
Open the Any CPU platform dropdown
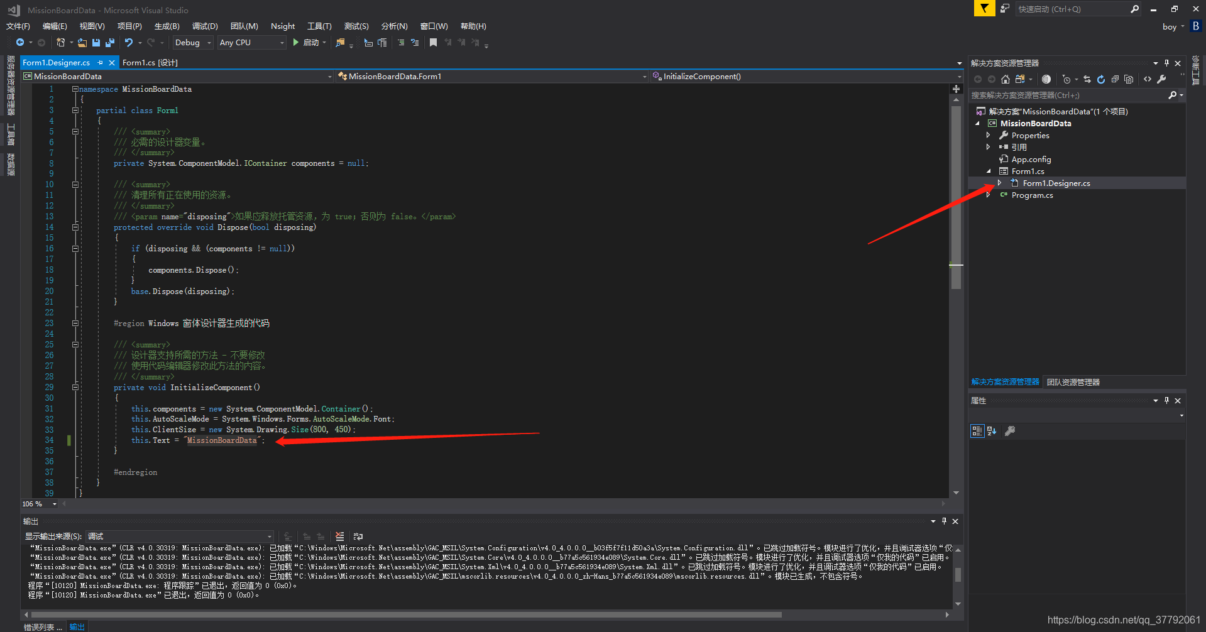pyautogui.click(x=251, y=42)
